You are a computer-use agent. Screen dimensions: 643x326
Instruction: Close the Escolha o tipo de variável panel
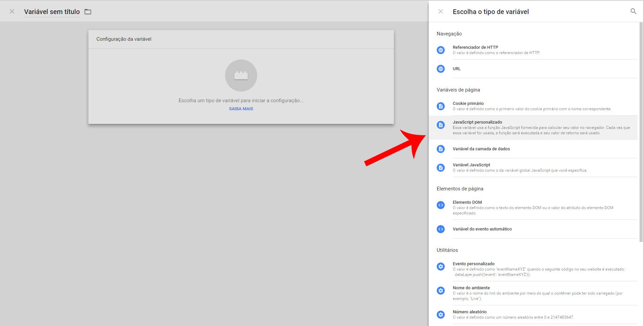point(441,12)
